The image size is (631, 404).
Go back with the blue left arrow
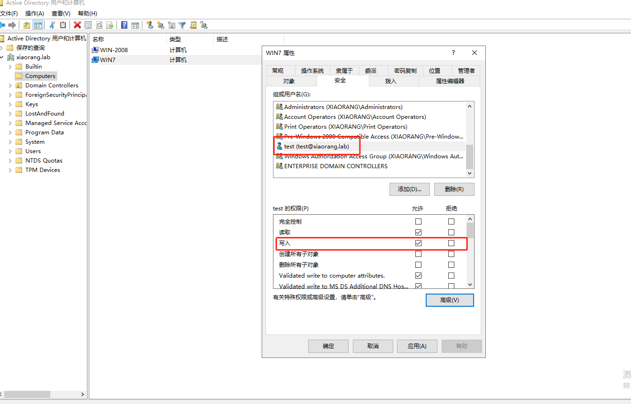[x=2, y=25]
